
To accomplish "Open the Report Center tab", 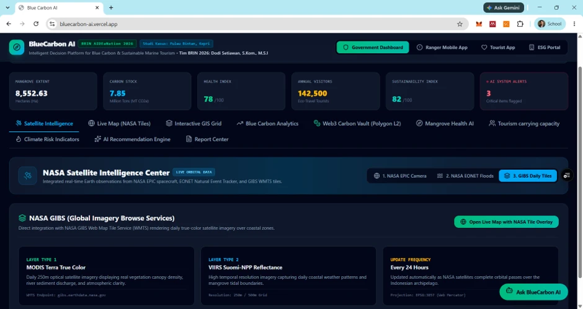I will (x=207, y=139).
